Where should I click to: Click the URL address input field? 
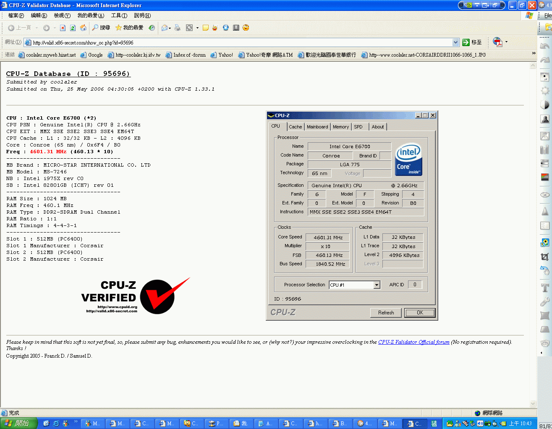pos(239,42)
